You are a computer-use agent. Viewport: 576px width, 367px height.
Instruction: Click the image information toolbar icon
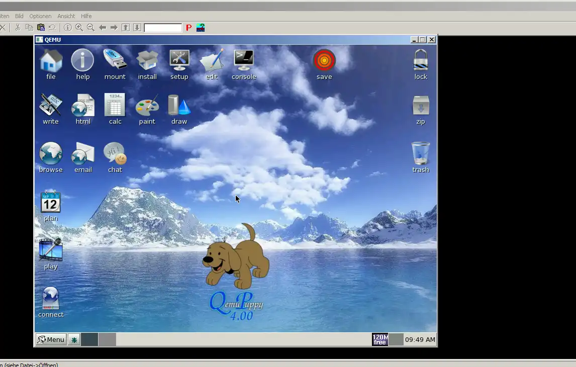67,28
